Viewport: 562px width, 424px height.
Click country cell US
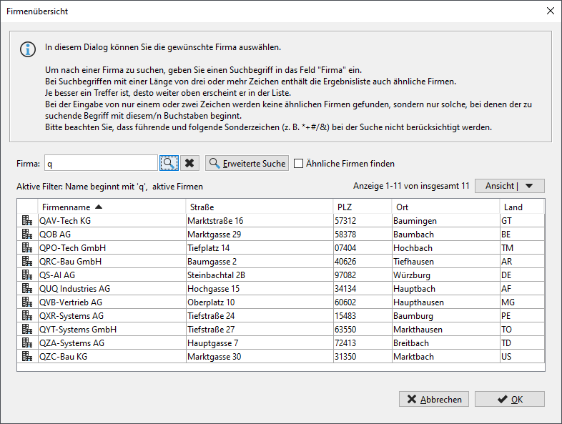(522, 357)
